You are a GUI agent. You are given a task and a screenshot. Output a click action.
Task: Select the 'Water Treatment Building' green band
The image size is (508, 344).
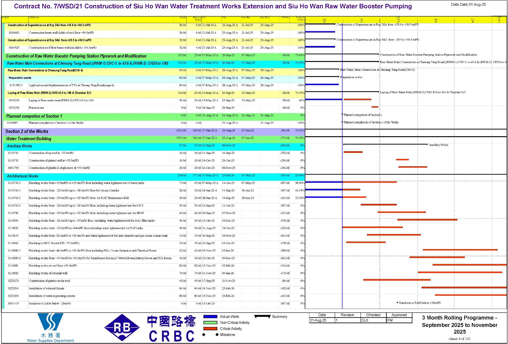[154, 139]
